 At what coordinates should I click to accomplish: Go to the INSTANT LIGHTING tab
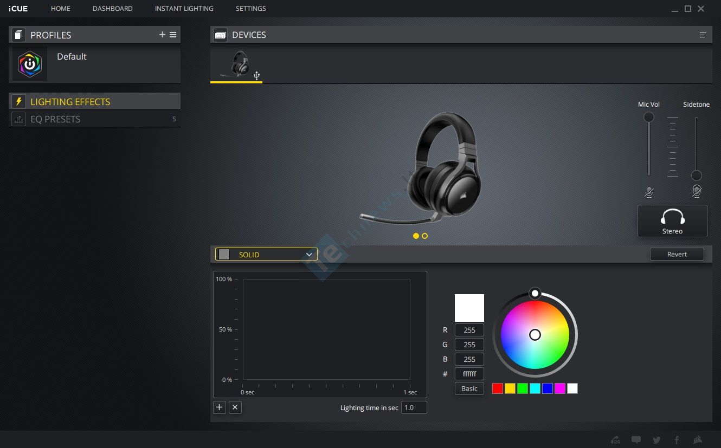click(184, 9)
